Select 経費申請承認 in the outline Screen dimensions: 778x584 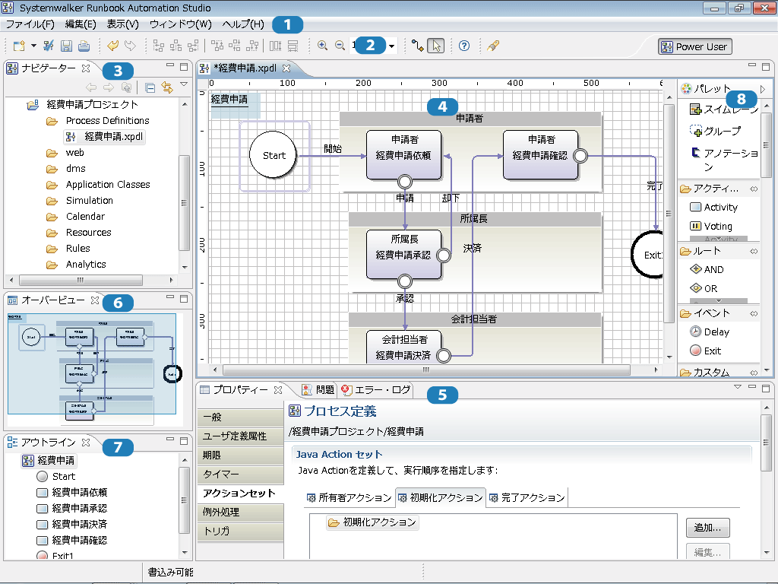tap(72, 509)
